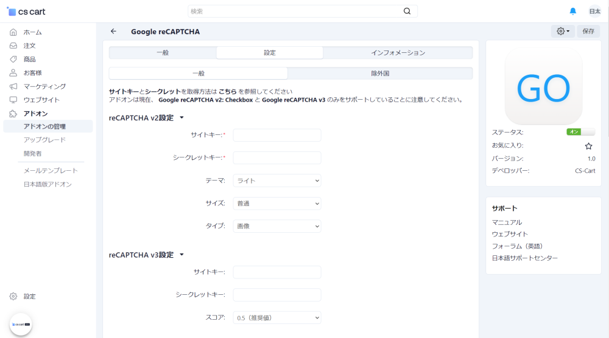Screen dimensions: 609x338
Task: Click the Google reCAPTCHA page title
Action: (x=165, y=32)
